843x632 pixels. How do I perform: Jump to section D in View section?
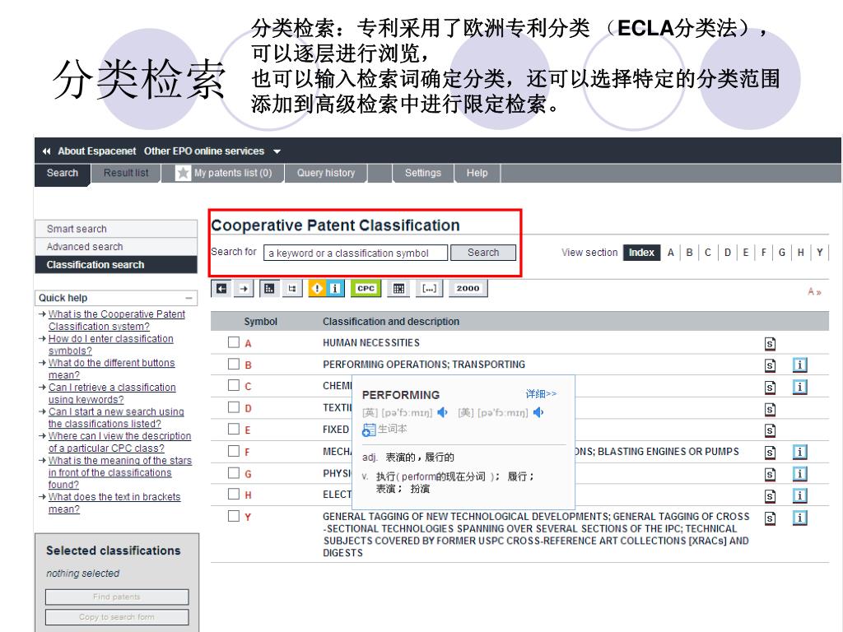click(x=727, y=253)
